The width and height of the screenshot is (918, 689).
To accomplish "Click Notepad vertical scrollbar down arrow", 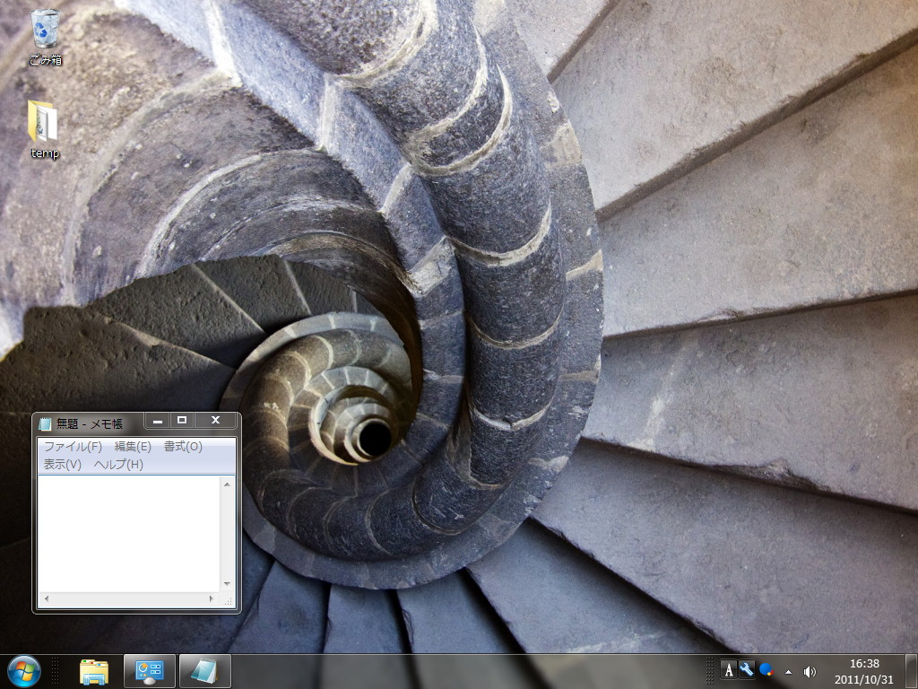I will [227, 584].
